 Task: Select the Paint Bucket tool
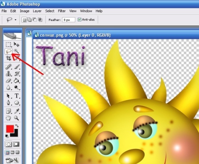point(16,81)
